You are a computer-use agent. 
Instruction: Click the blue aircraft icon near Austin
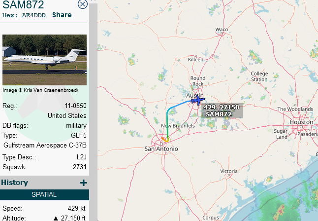pos(198,100)
